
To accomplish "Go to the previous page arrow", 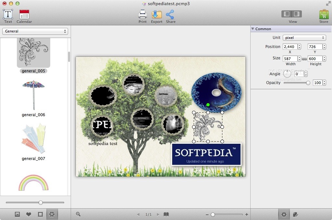I will coord(138,214).
